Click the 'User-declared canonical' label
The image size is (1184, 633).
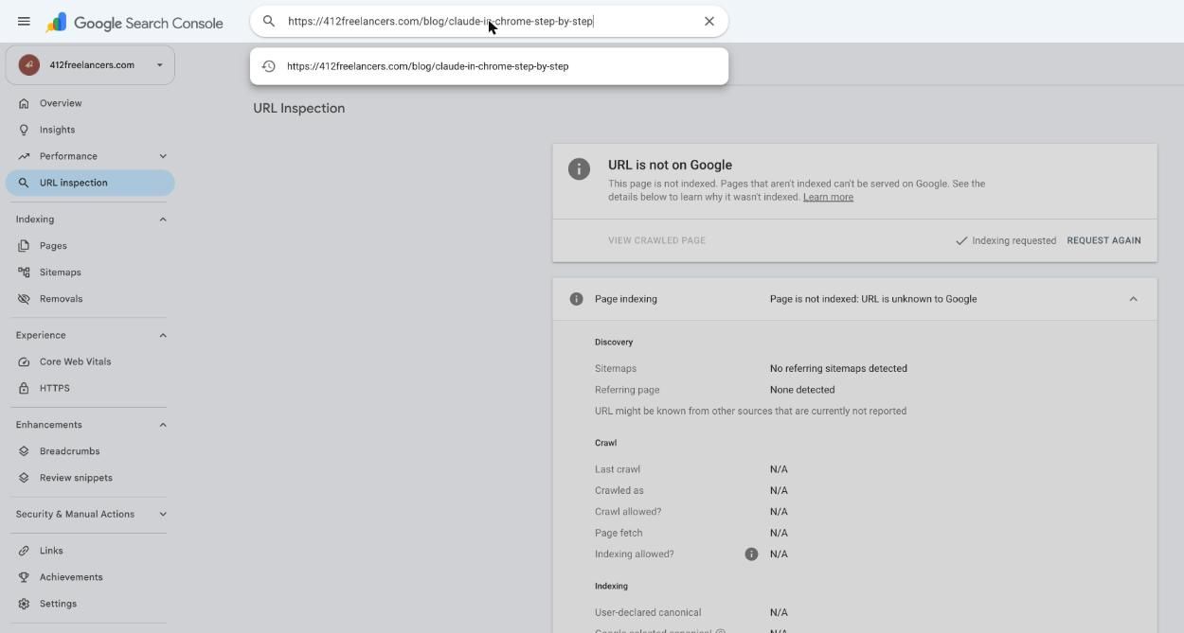coord(648,612)
